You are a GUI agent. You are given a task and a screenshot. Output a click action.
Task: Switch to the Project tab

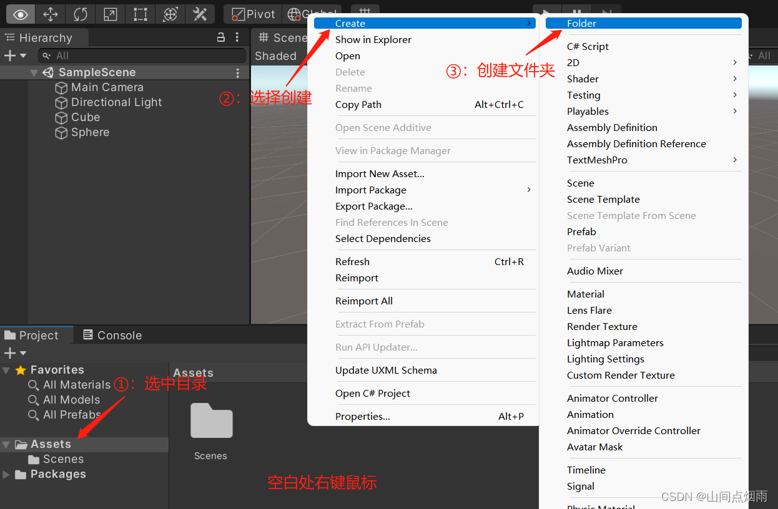(36, 335)
